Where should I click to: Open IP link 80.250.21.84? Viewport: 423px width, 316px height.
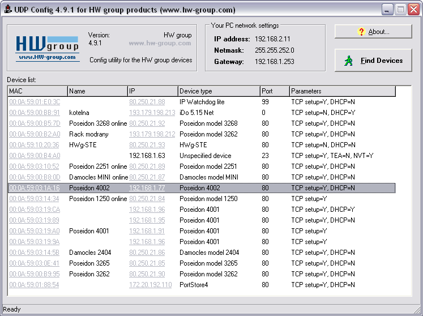[147, 199]
